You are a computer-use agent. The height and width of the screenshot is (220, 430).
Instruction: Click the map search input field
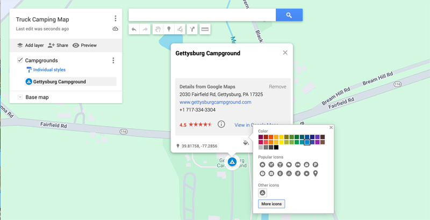tap(202, 15)
